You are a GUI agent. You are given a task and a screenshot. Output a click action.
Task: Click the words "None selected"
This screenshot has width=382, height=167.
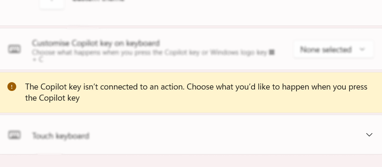[x=326, y=50]
